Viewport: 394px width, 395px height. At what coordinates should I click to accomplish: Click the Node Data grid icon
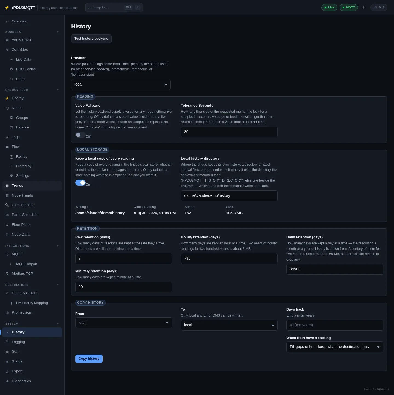tap(7, 235)
